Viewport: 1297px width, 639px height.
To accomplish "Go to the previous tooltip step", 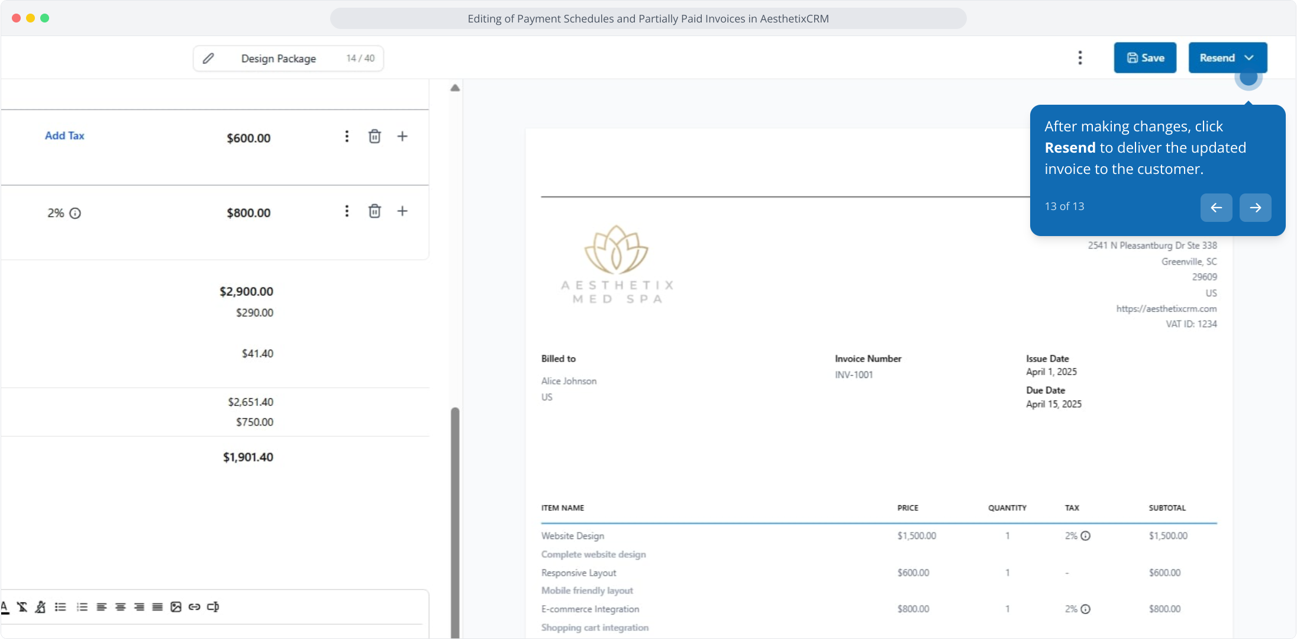I will click(x=1216, y=208).
